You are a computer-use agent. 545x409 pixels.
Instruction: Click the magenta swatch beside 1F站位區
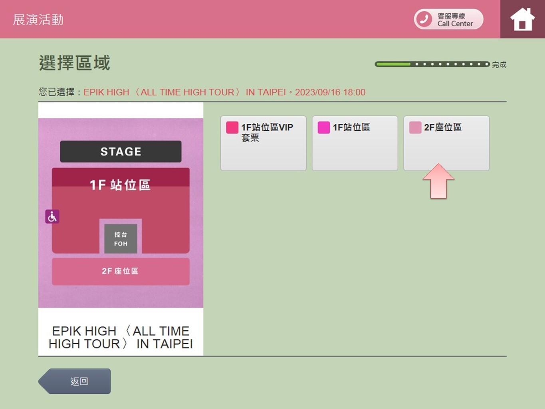click(323, 127)
